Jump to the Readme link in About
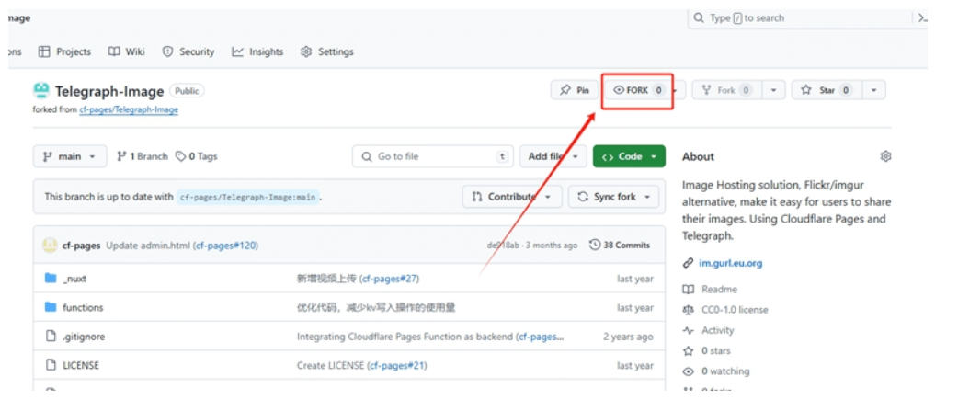Viewport: 958px width, 400px height. coord(719,289)
